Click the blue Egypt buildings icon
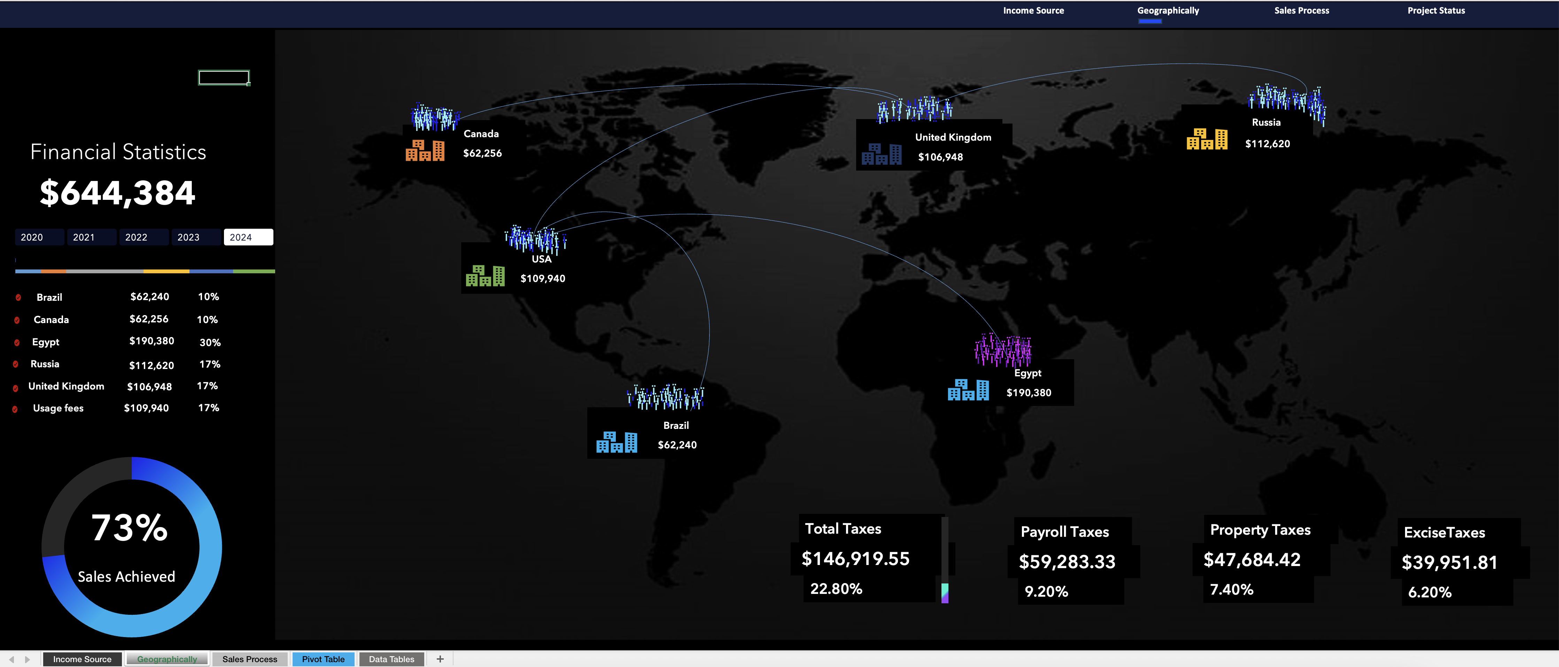Viewport: 1559px width, 667px height. point(968,390)
